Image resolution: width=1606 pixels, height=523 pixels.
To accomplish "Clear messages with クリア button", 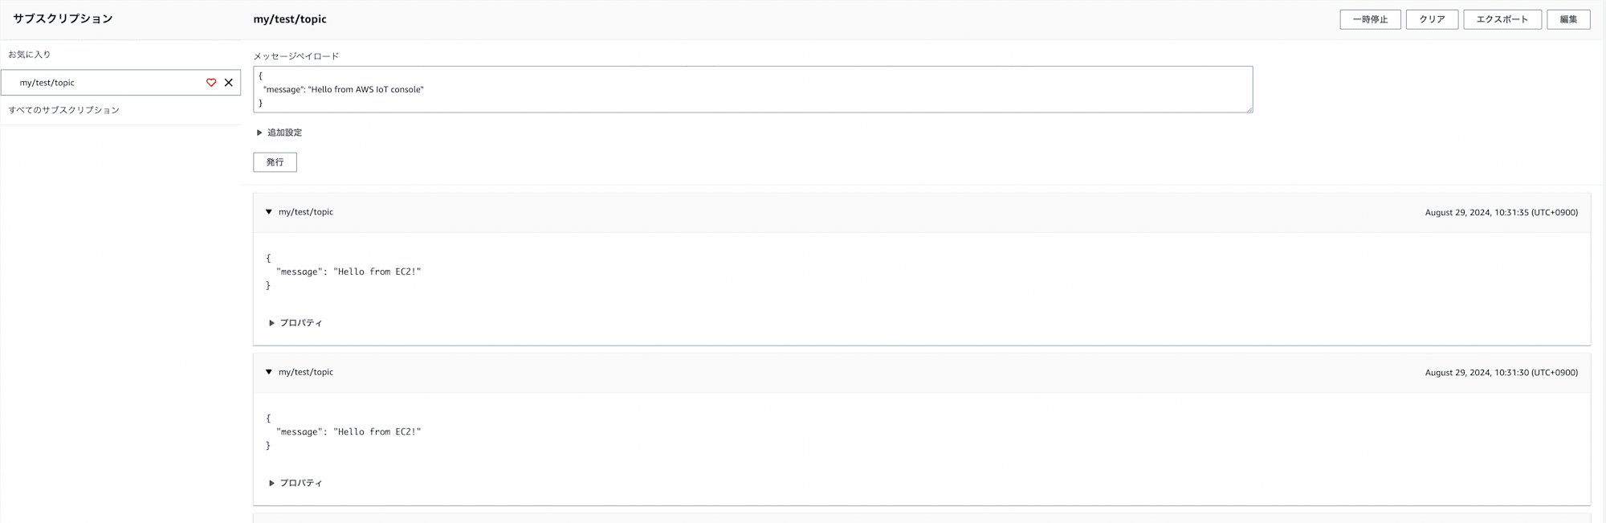I will 1432,19.
